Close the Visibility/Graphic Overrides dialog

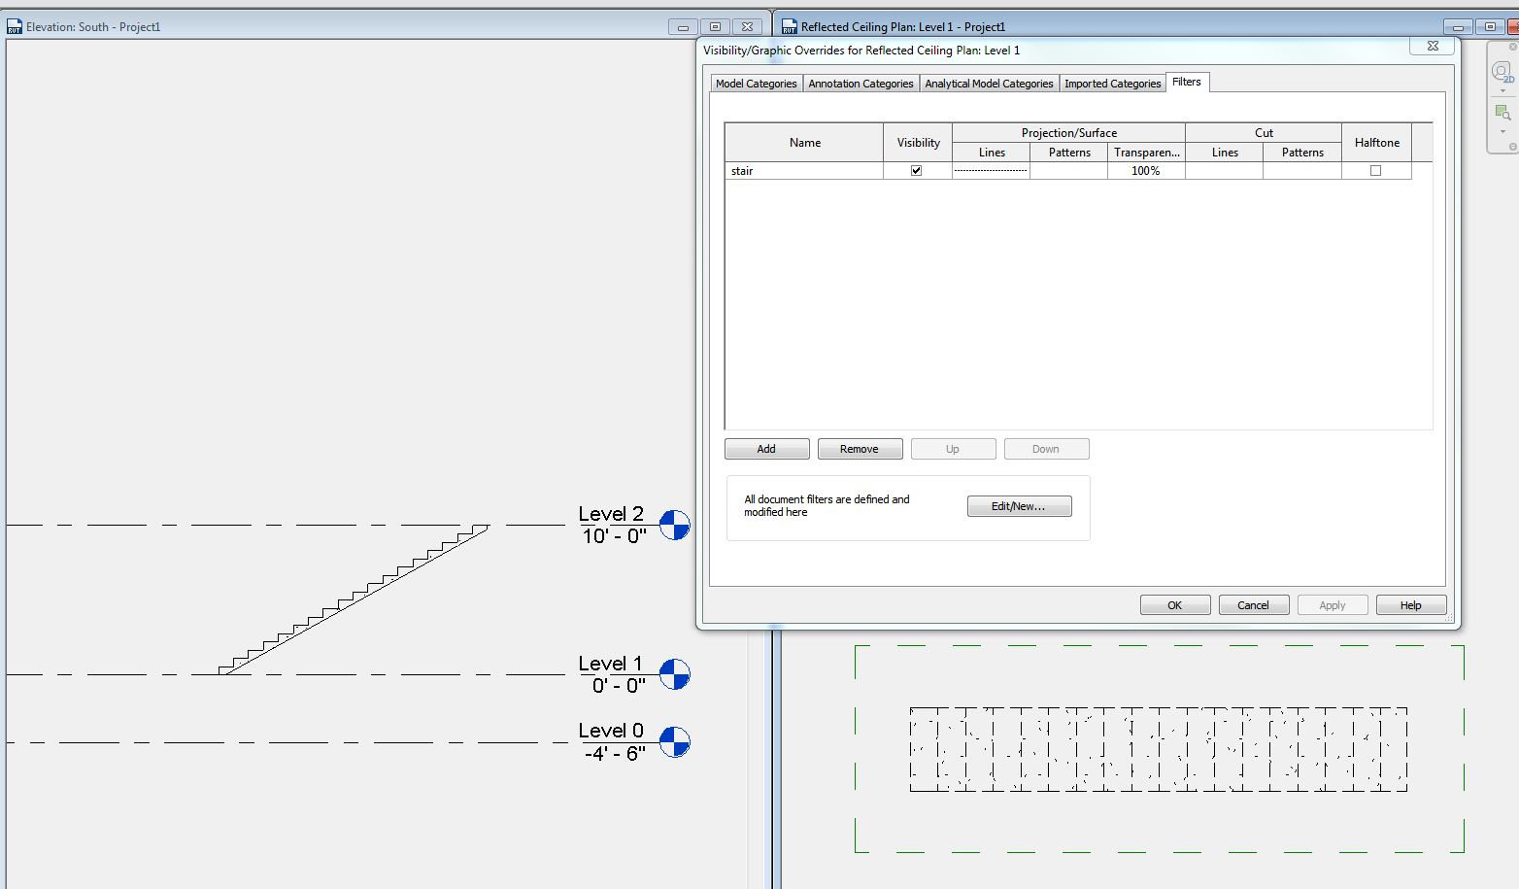coord(1433,46)
